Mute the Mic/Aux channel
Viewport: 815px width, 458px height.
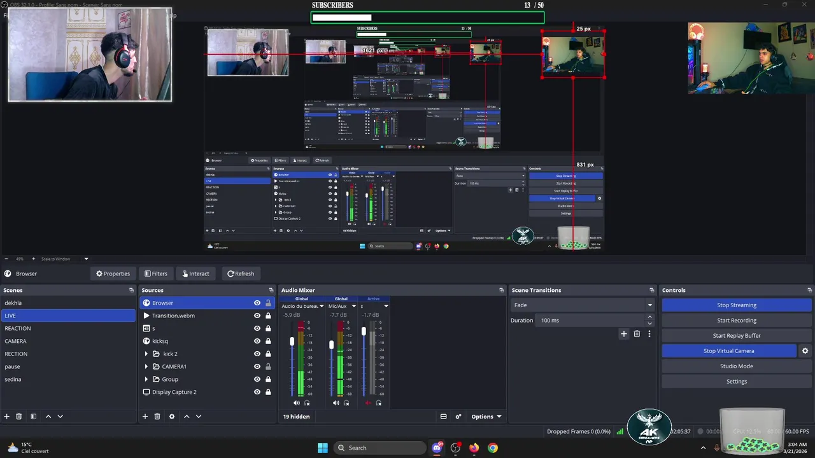click(336, 403)
